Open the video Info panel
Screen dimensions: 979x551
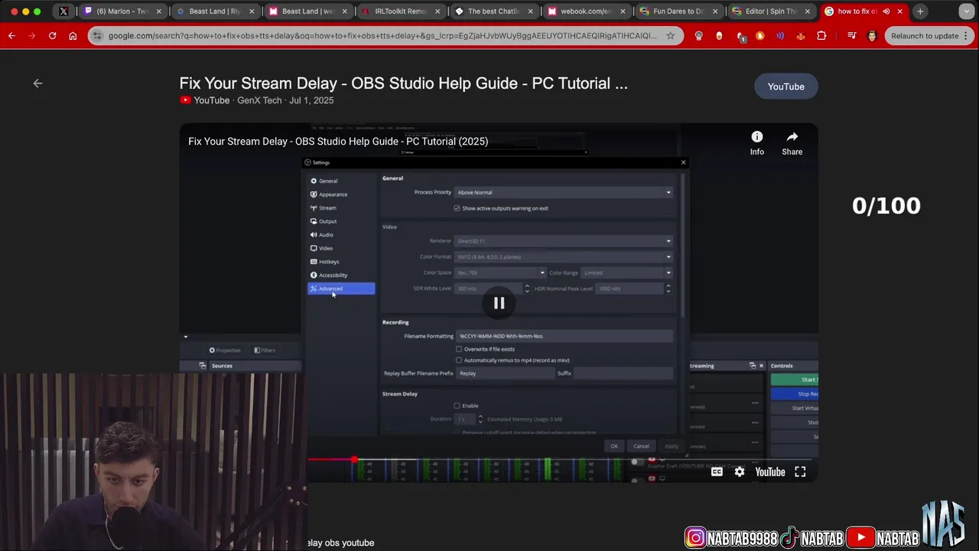pyautogui.click(x=756, y=143)
